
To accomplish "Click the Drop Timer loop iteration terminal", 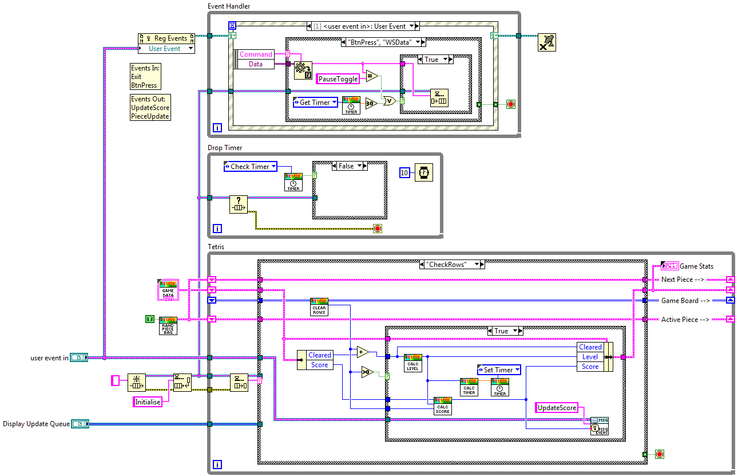I will [x=217, y=229].
